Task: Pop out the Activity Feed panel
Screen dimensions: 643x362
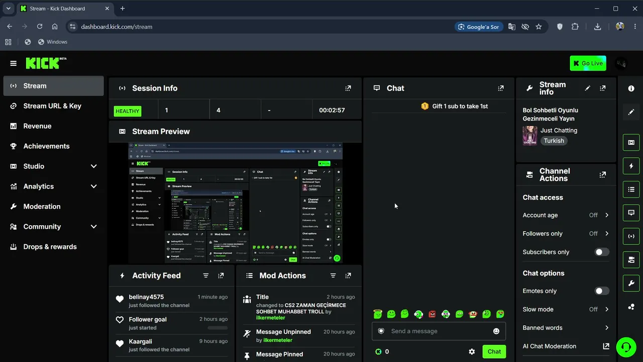Action: (221, 276)
